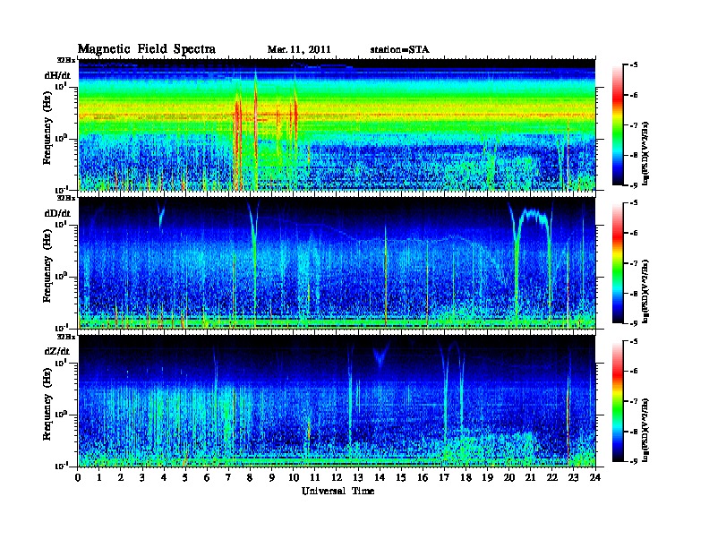Viewport: 709px width, 548px height.
Task: Click the dD/dt panel color bar
Action: (618, 262)
